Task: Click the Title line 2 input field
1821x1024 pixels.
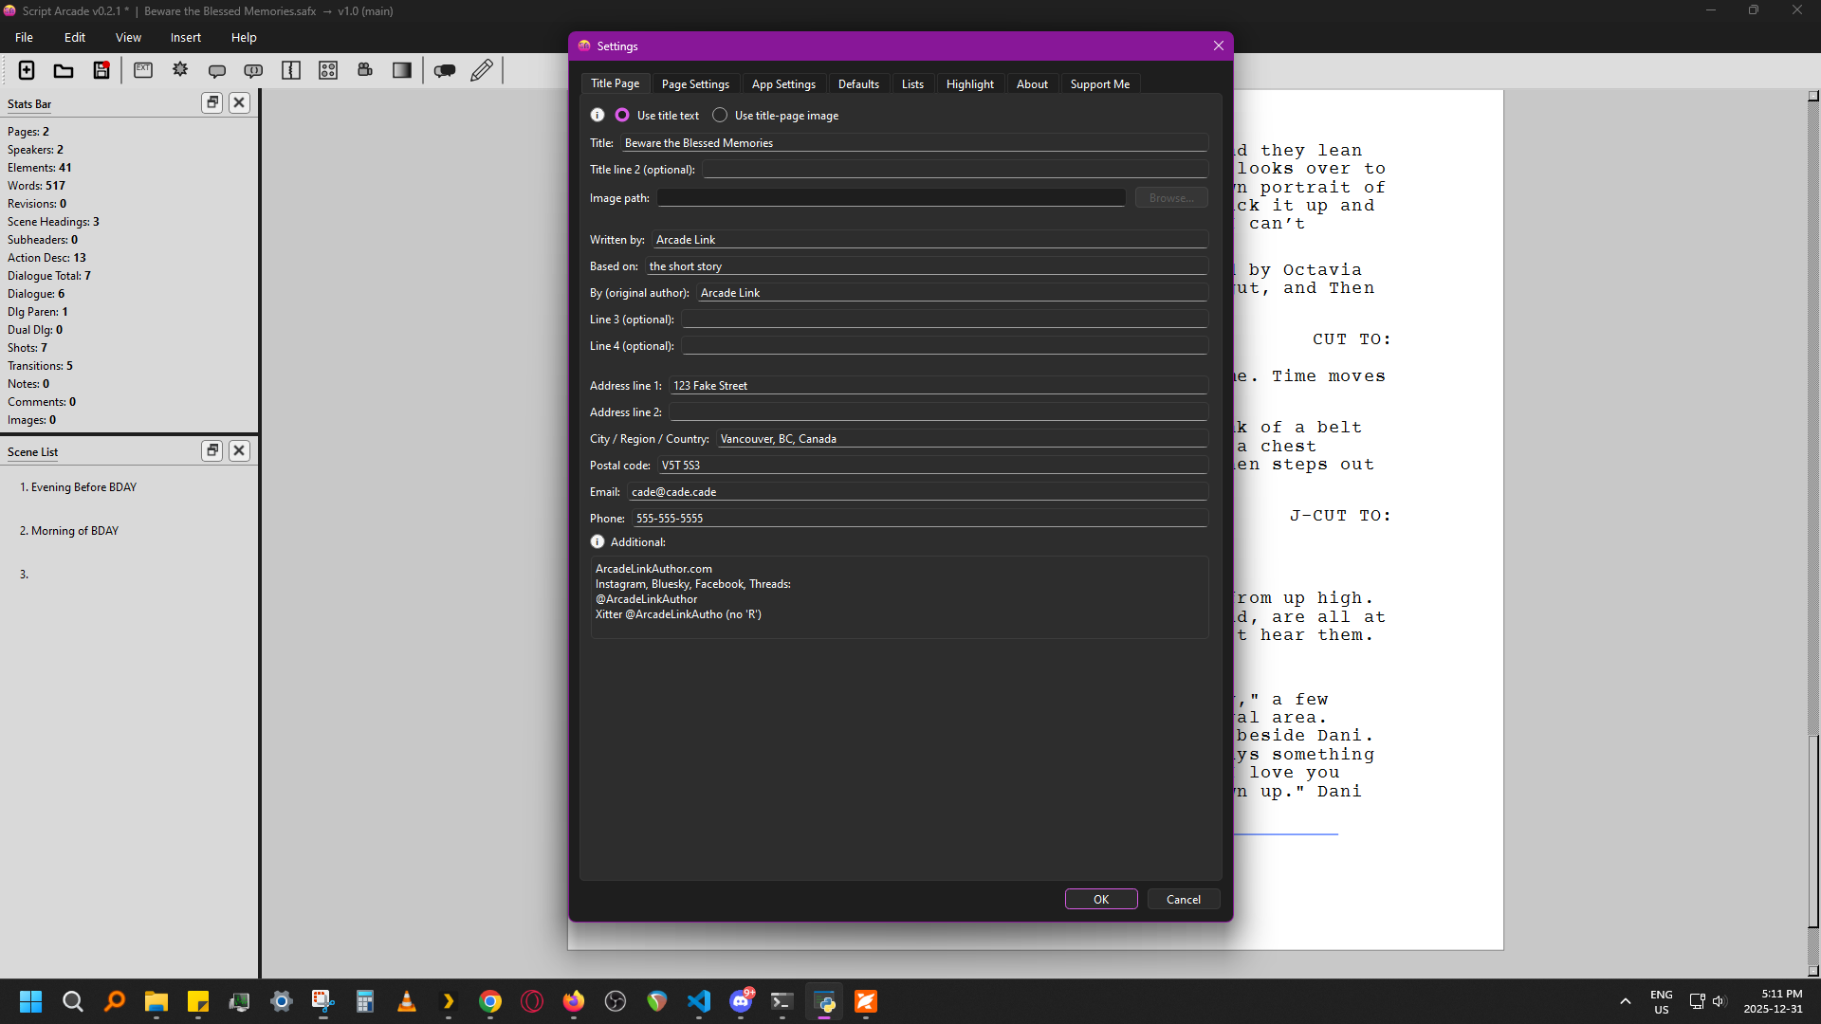Action: pos(953,170)
